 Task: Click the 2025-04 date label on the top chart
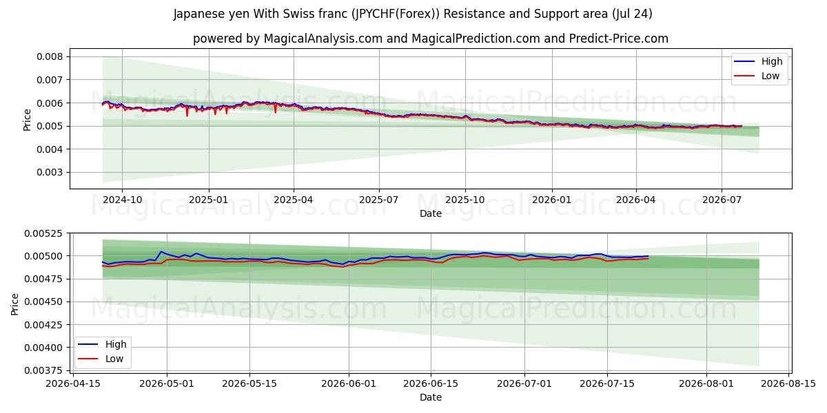294,200
